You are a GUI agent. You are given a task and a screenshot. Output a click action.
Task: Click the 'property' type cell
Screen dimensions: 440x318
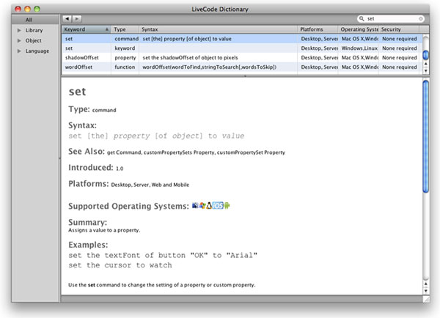(x=125, y=58)
